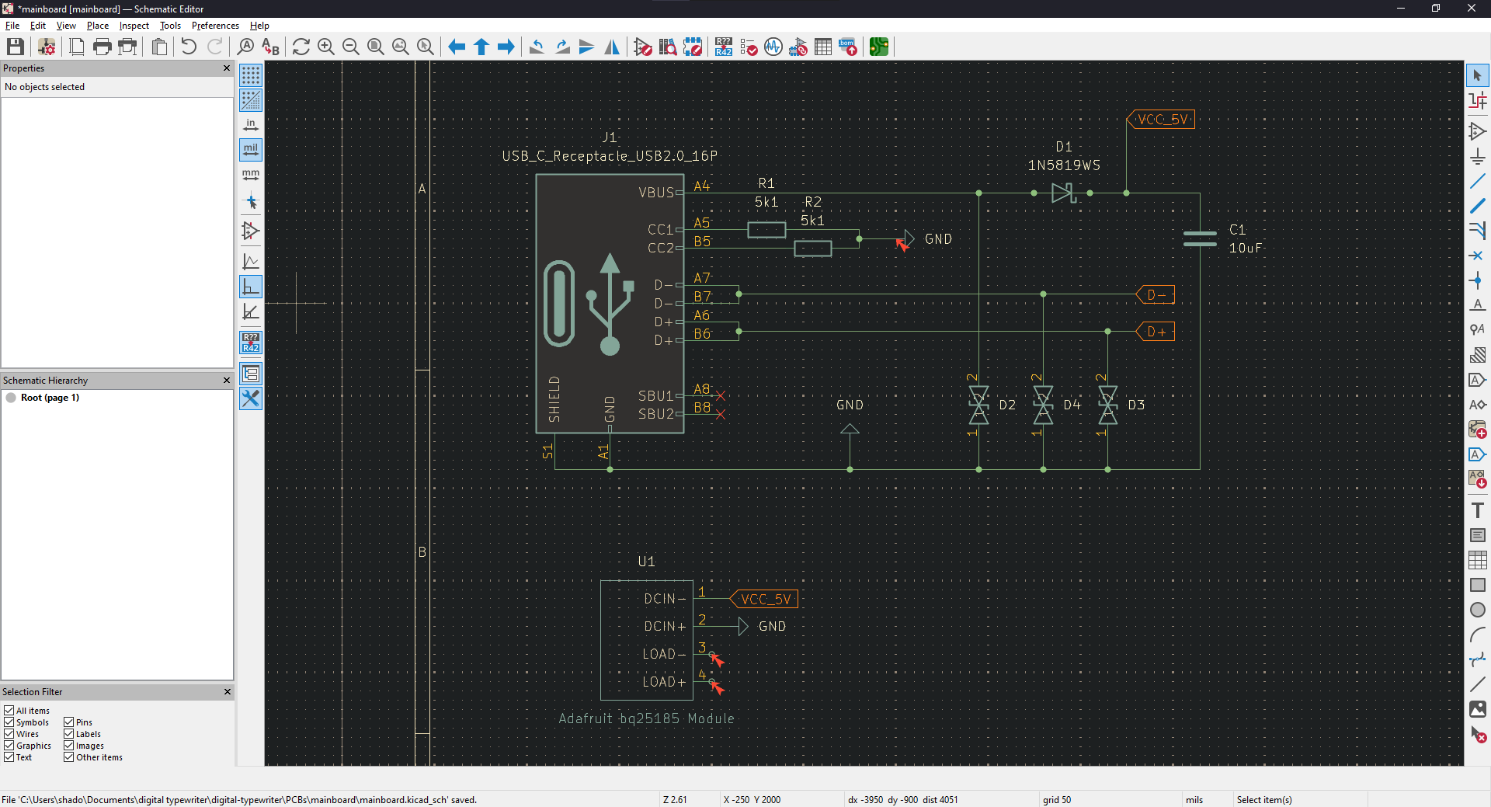This screenshot has width=1491, height=807.
Task: Select the Add Net Label tool
Action: pyautogui.click(x=1477, y=305)
